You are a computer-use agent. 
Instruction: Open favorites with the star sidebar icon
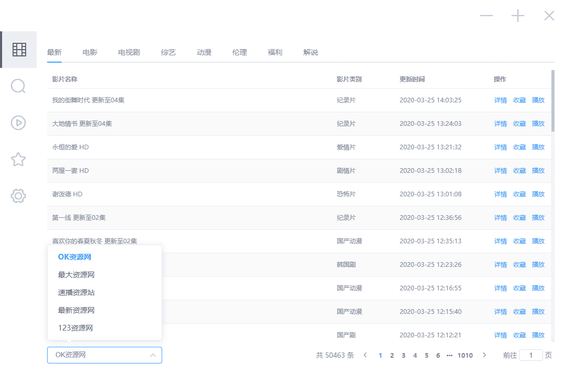(x=18, y=159)
